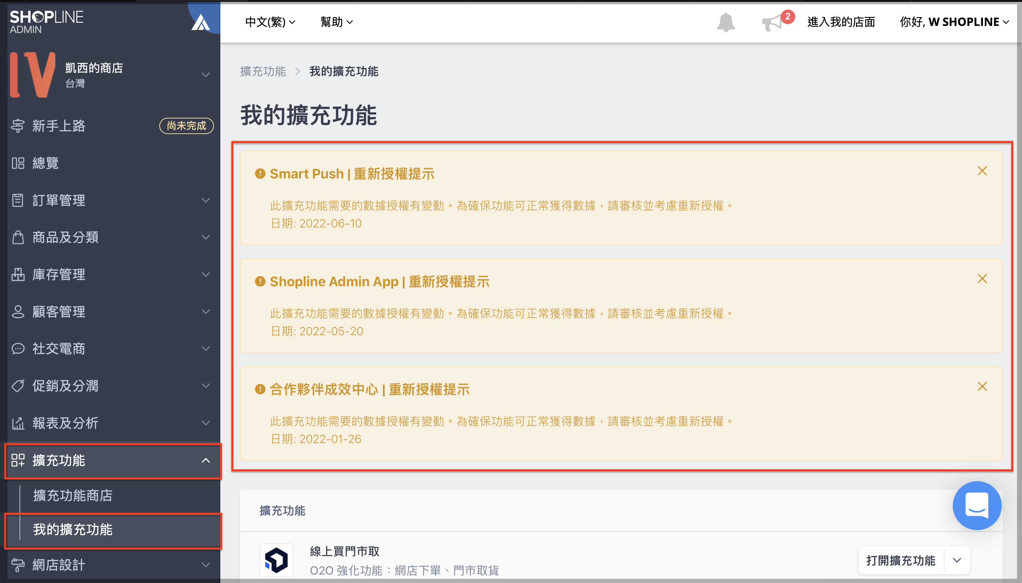This screenshot has height=583, width=1022.
Task: Open the 你好, W SHOPLINE account dropdown
Action: 954,22
